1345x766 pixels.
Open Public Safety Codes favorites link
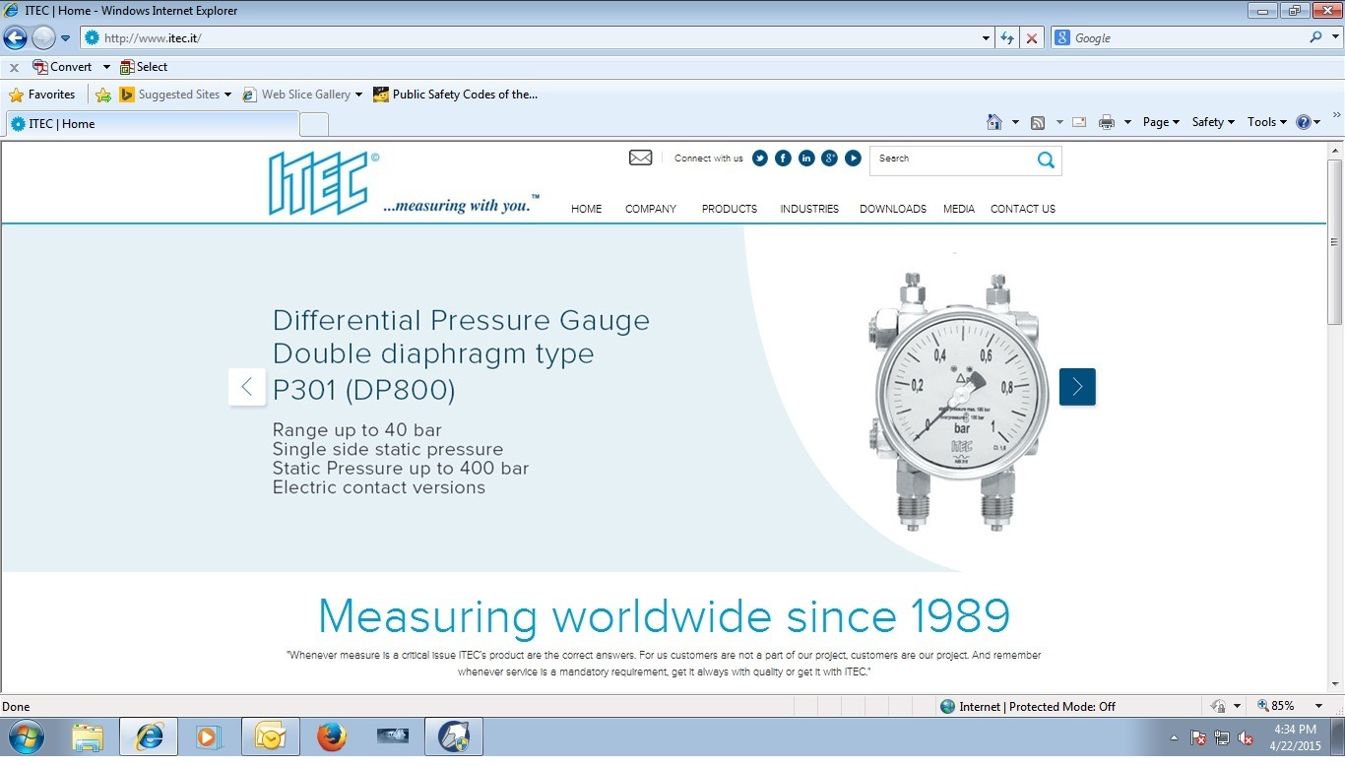click(456, 95)
